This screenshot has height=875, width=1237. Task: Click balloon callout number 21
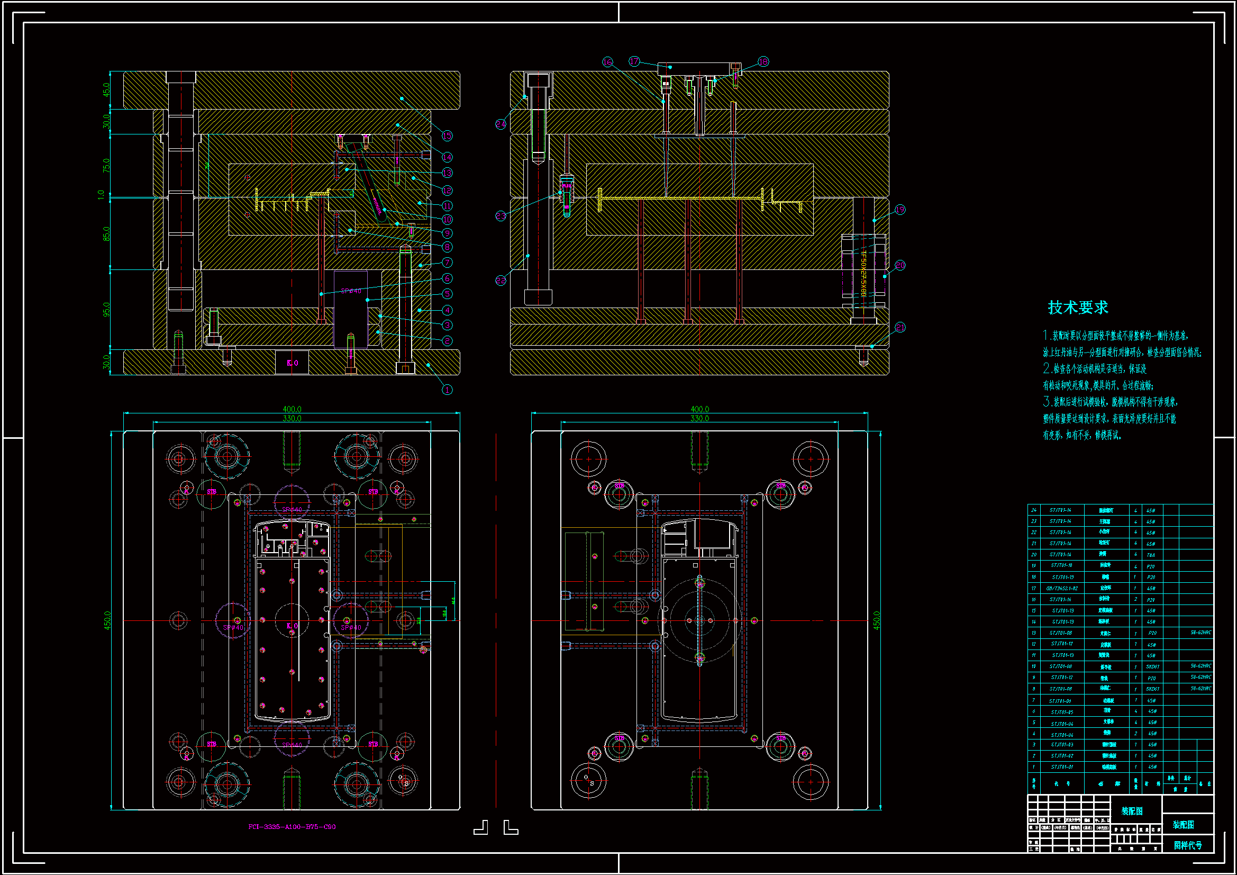pos(900,327)
